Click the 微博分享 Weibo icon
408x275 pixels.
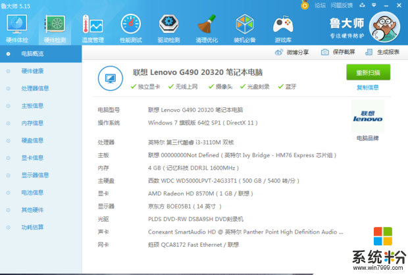(278, 52)
